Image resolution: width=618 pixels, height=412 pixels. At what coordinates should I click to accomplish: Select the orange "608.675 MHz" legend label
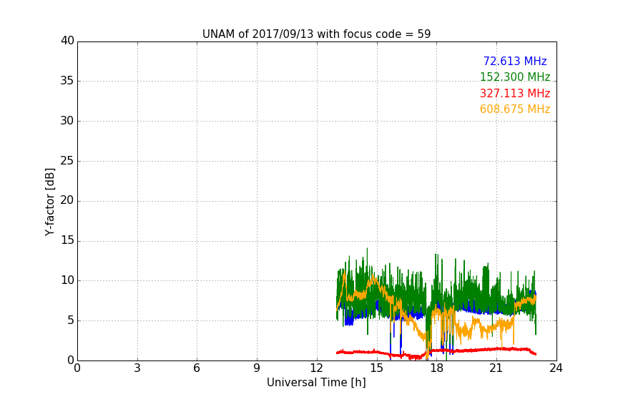tap(515, 109)
